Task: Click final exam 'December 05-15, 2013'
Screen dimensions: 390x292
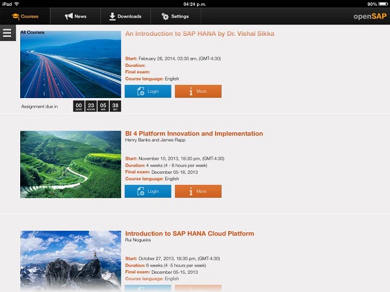Action: (175, 272)
